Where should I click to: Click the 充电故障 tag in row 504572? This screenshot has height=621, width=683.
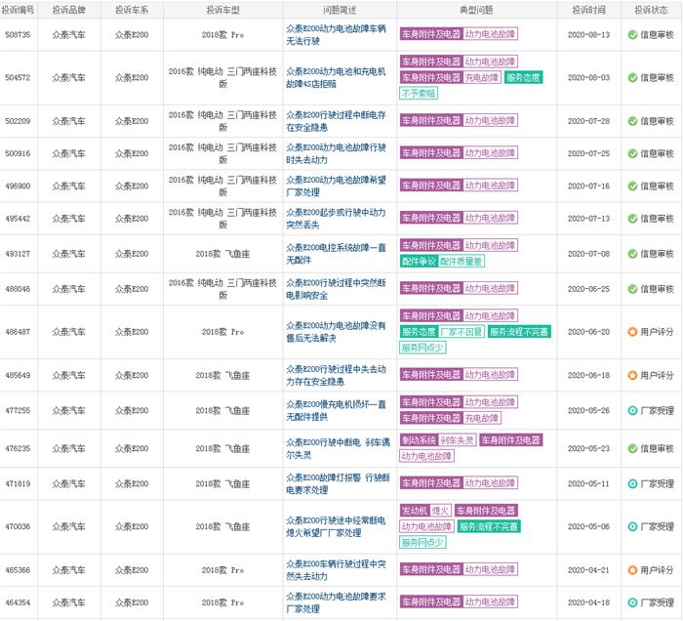tap(482, 77)
